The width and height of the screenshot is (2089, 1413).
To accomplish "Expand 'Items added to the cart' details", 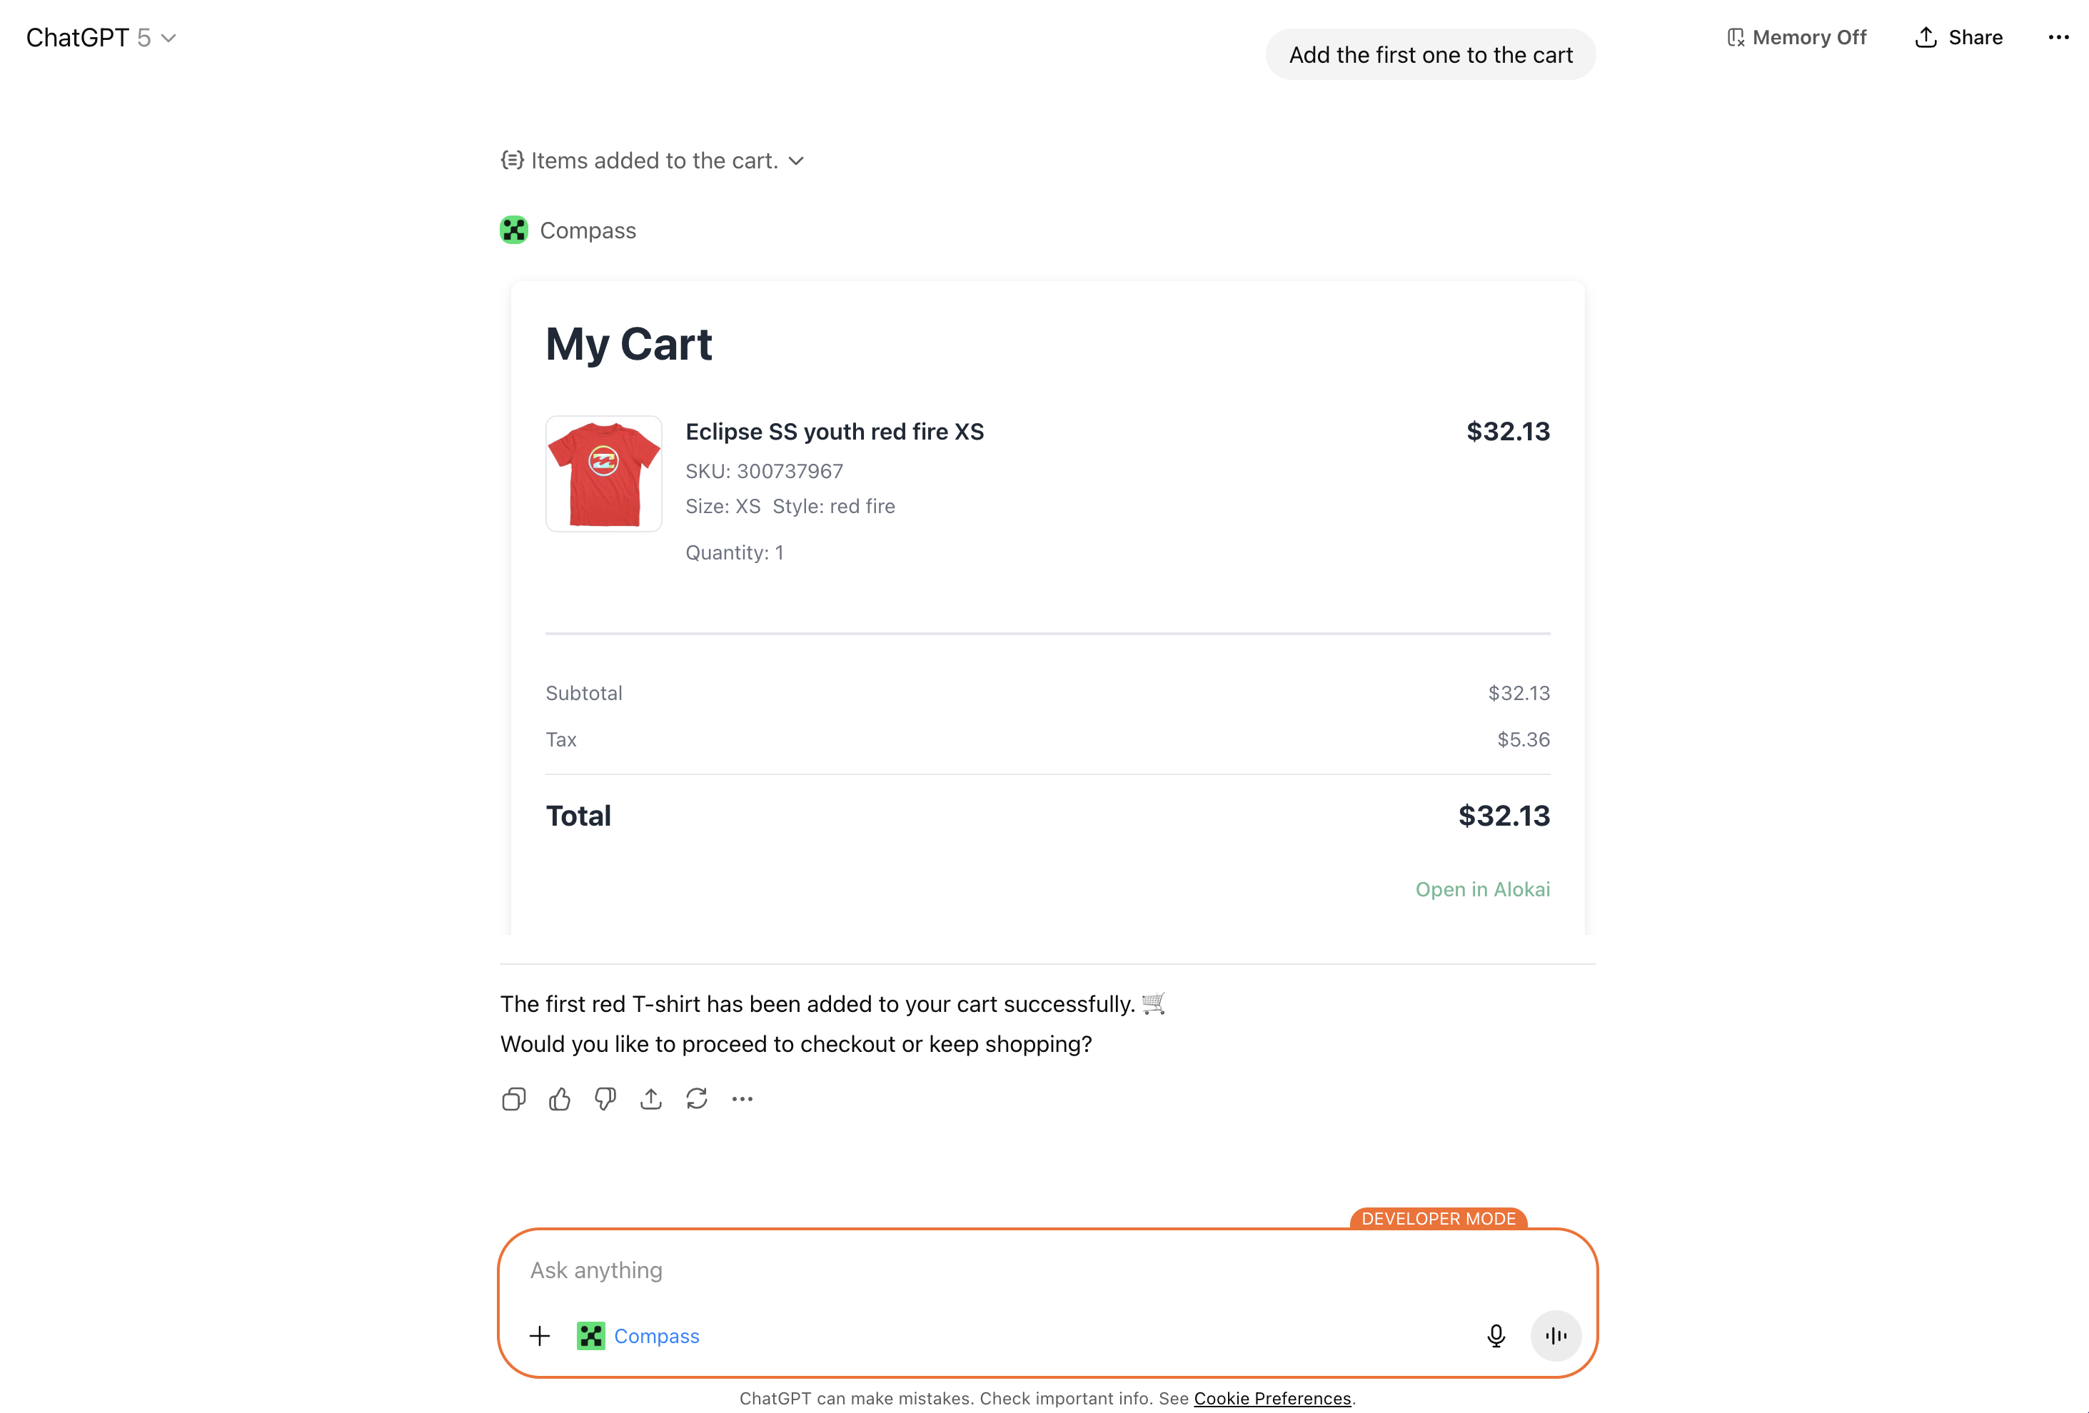I will pos(653,161).
